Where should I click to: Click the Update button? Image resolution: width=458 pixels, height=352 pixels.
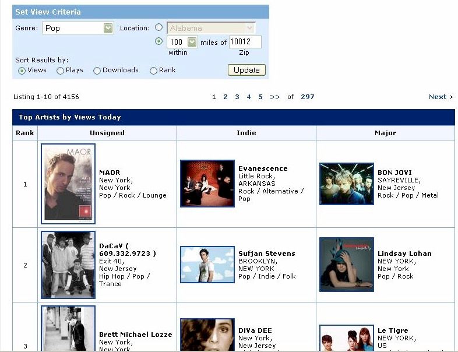tap(246, 70)
